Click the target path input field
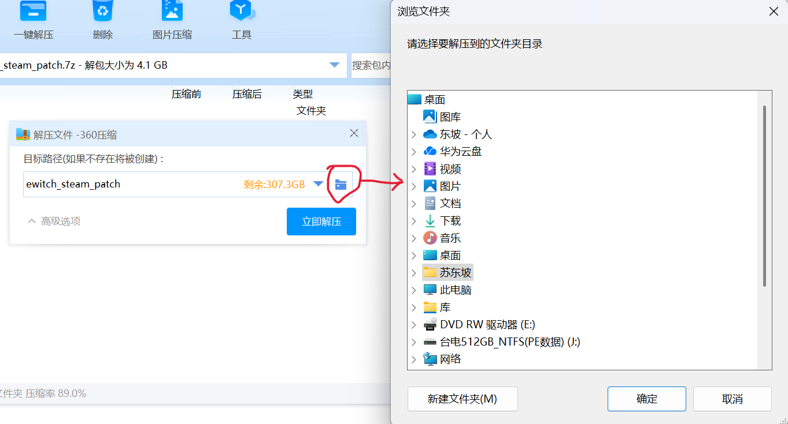The image size is (788, 424). point(127,185)
